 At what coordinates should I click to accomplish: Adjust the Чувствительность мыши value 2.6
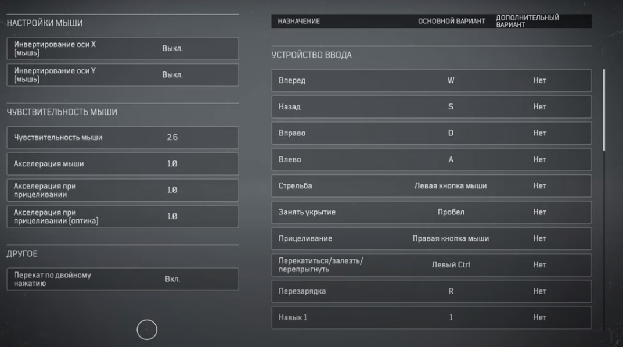[x=172, y=138]
